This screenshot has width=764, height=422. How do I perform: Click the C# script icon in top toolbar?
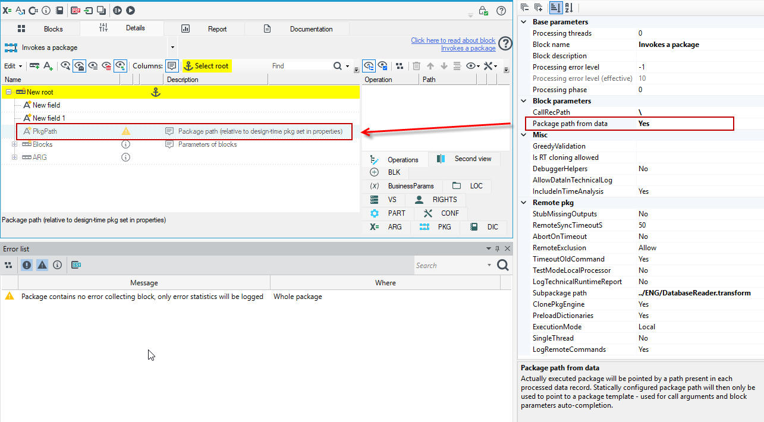pos(33,10)
